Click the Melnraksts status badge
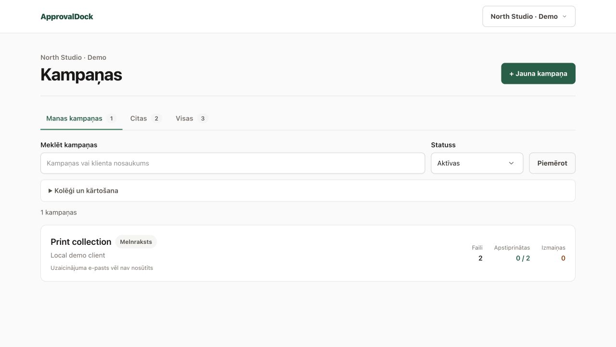 coord(136,242)
